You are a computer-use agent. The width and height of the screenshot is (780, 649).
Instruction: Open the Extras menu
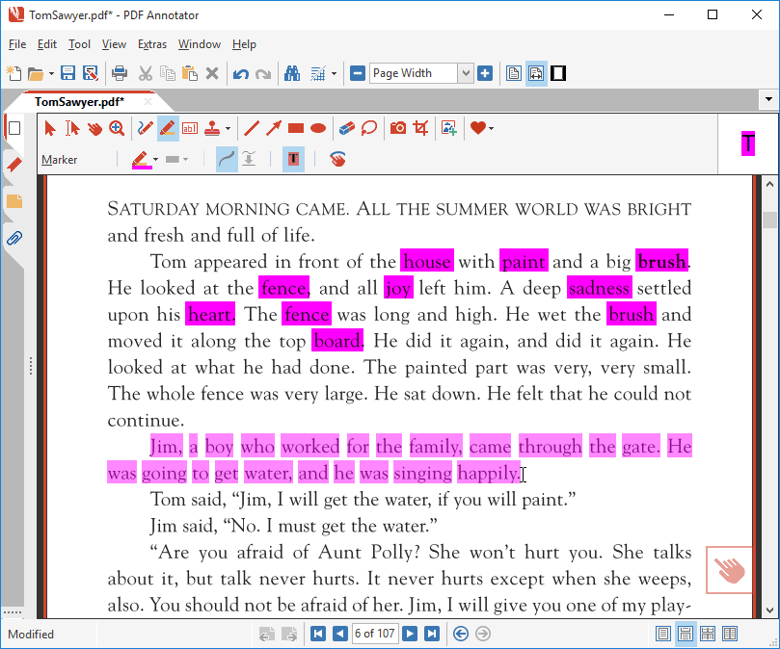151,44
